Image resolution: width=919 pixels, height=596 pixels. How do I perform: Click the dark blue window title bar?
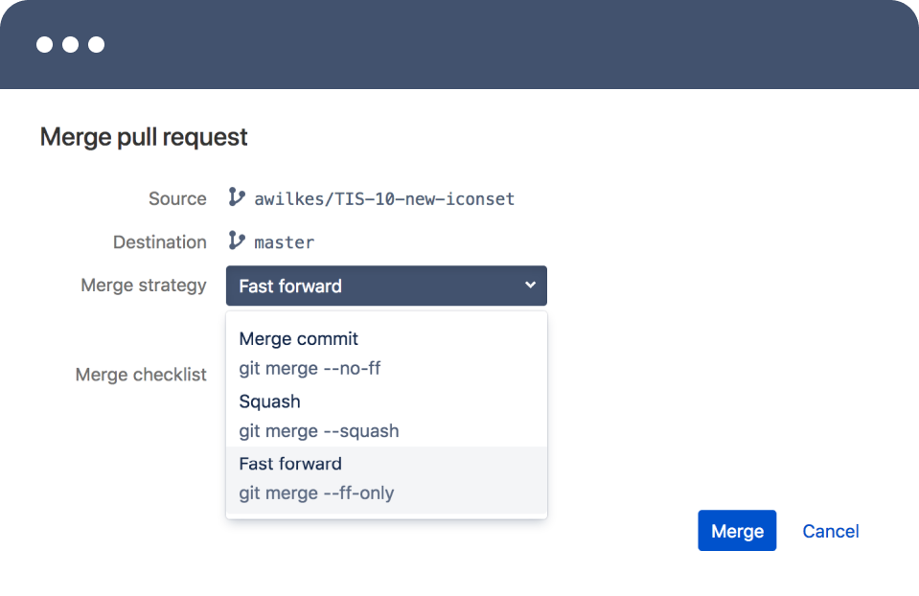coord(479,45)
